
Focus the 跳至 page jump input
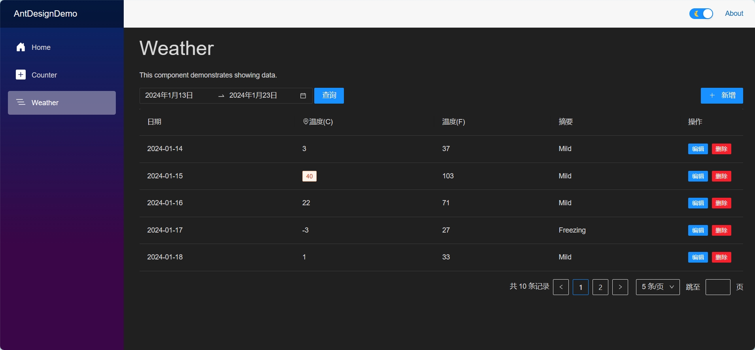[x=718, y=287]
